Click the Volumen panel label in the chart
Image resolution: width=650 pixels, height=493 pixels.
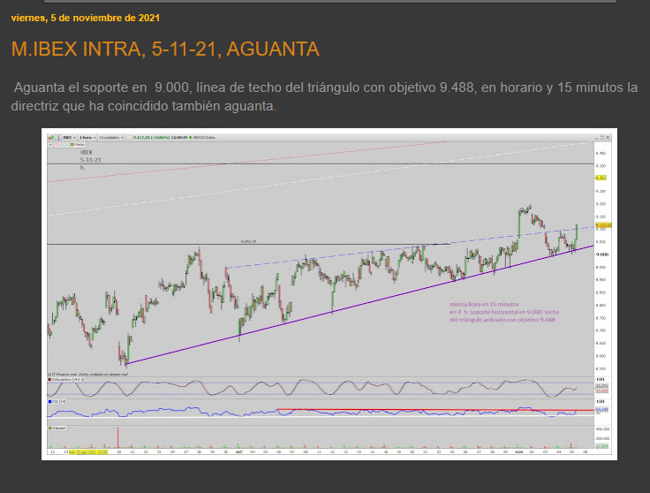point(57,429)
